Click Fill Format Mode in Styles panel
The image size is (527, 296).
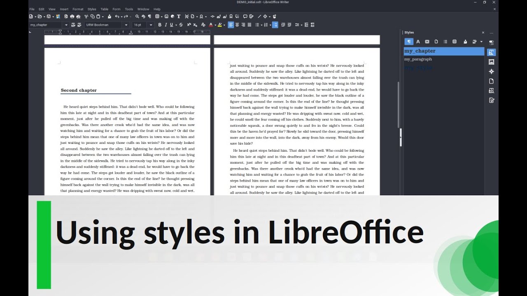465,42
